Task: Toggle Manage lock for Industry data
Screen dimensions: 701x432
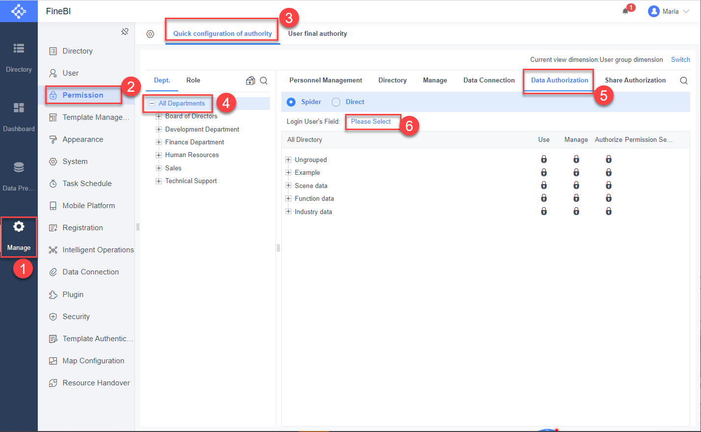Action: (576, 211)
